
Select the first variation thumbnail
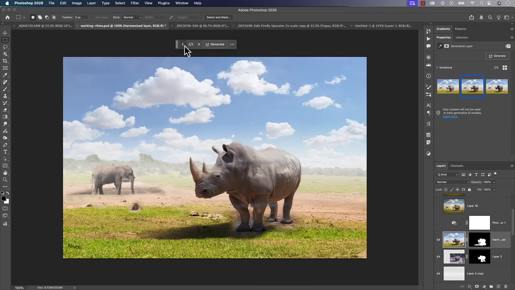tap(448, 86)
